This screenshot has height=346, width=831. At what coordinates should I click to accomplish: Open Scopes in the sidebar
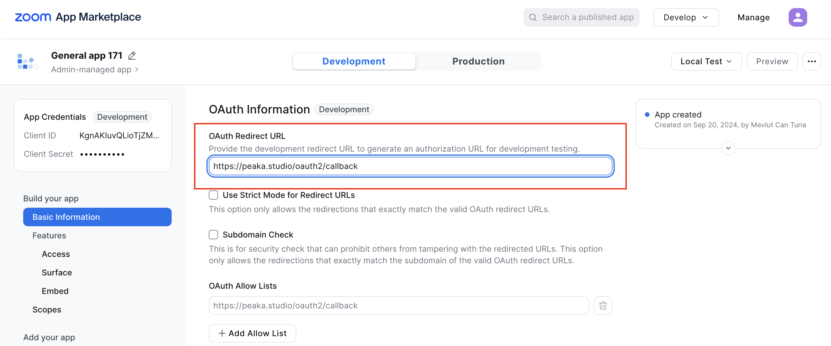point(47,310)
